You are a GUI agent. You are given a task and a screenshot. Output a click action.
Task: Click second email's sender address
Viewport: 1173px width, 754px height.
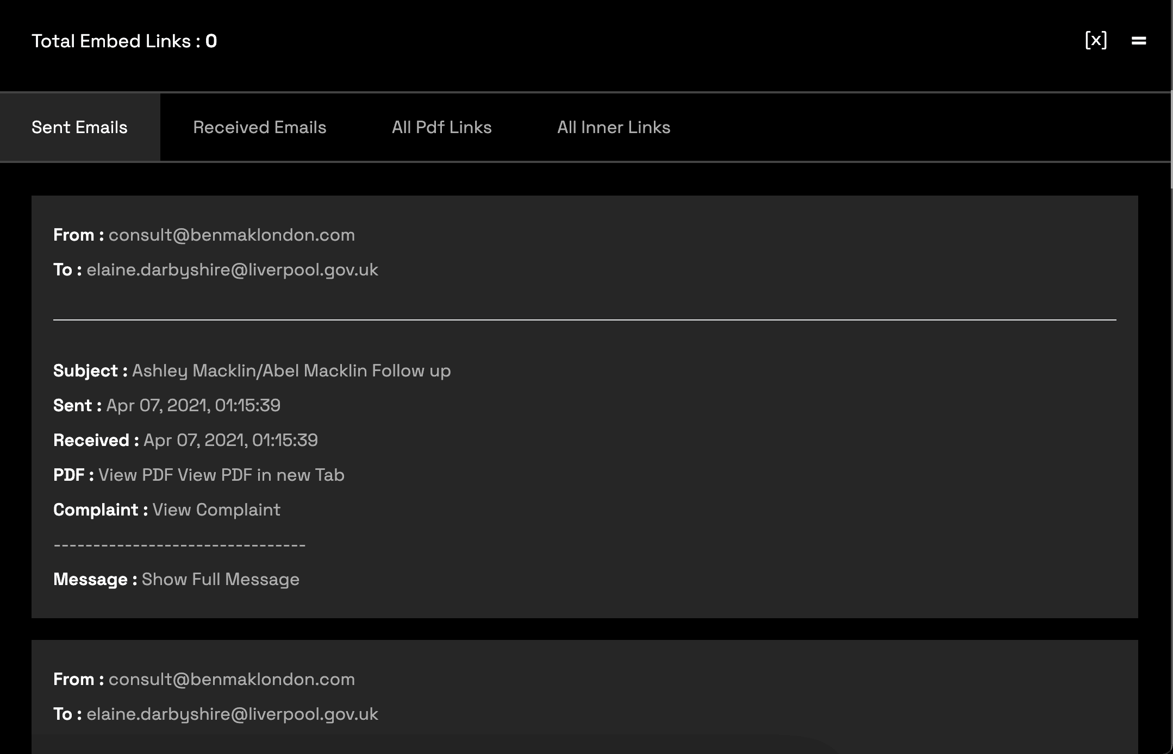pyautogui.click(x=232, y=679)
